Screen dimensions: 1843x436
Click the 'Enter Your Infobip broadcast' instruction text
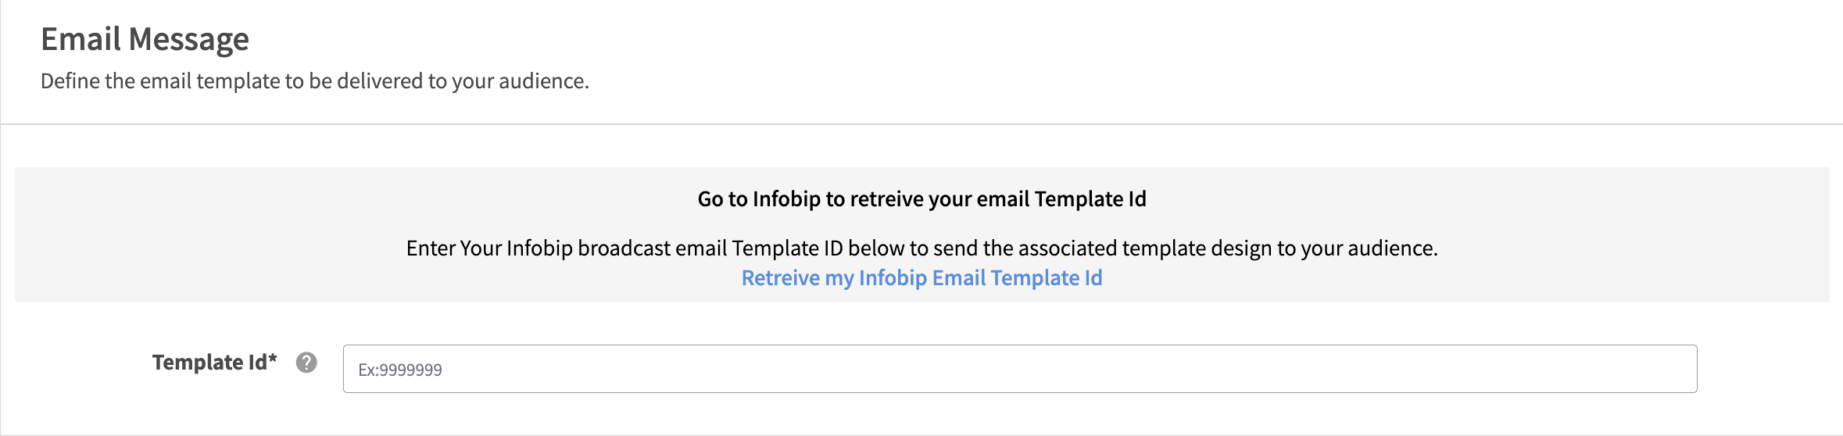[x=921, y=248]
